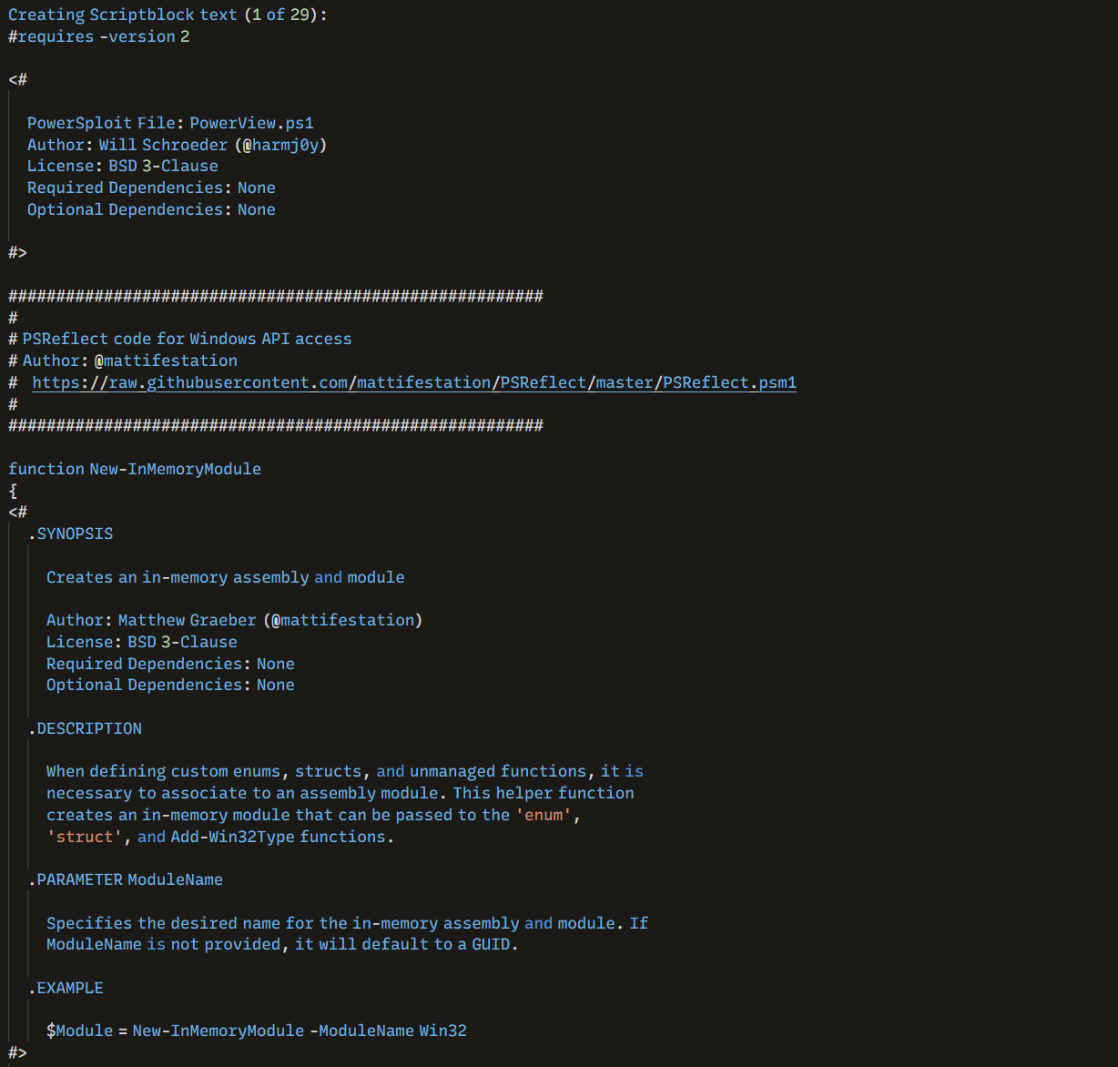Click '# PSReflect code for Windows API access'
This screenshot has width=1118, height=1067.
click(x=180, y=339)
